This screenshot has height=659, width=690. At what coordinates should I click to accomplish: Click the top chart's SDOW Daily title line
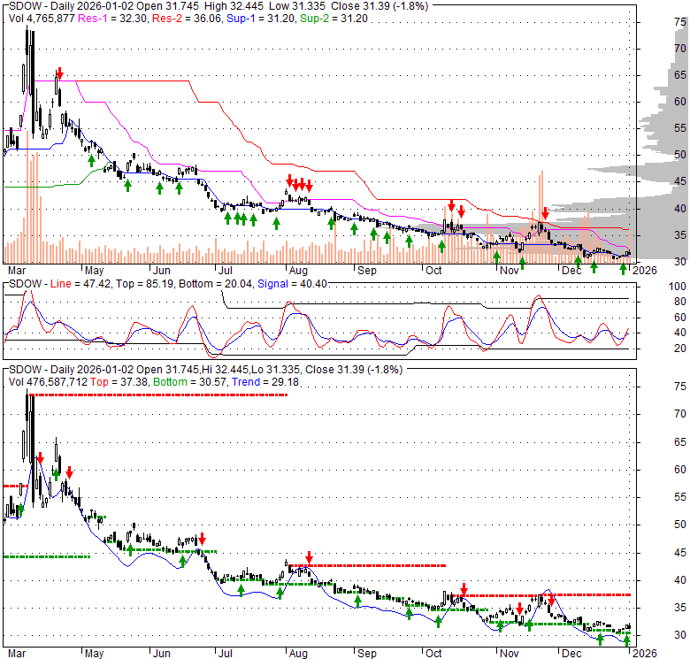pos(218,6)
